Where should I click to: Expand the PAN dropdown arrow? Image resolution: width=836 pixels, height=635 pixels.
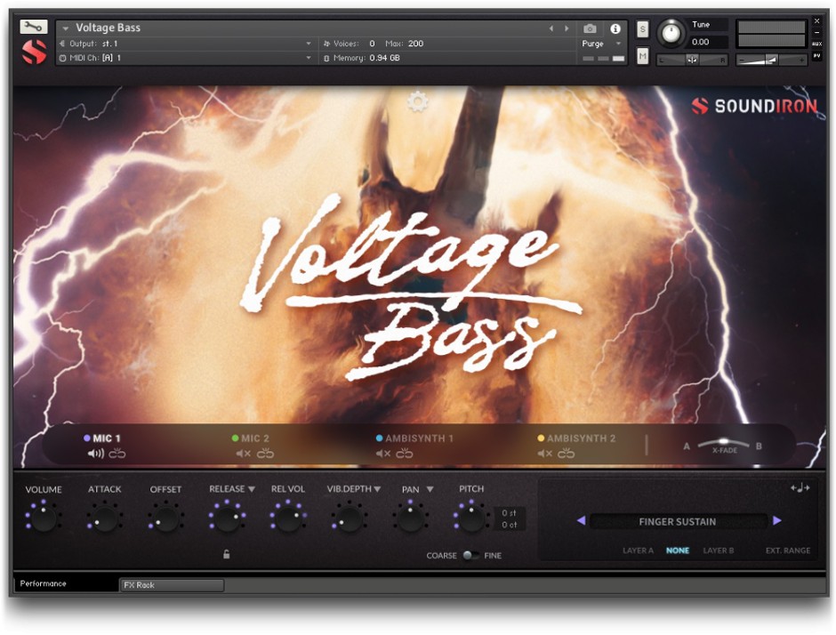[430, 489]
